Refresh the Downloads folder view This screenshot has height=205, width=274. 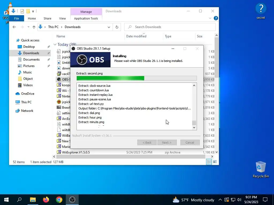pyautogui.click(x=117, y=27)
